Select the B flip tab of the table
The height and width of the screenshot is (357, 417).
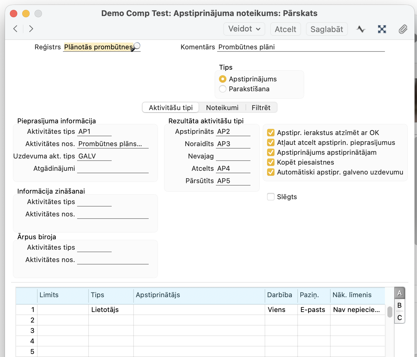pos(399,305)
